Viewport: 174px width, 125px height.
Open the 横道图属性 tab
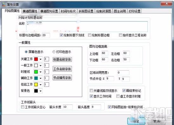(x=30, y=11)
